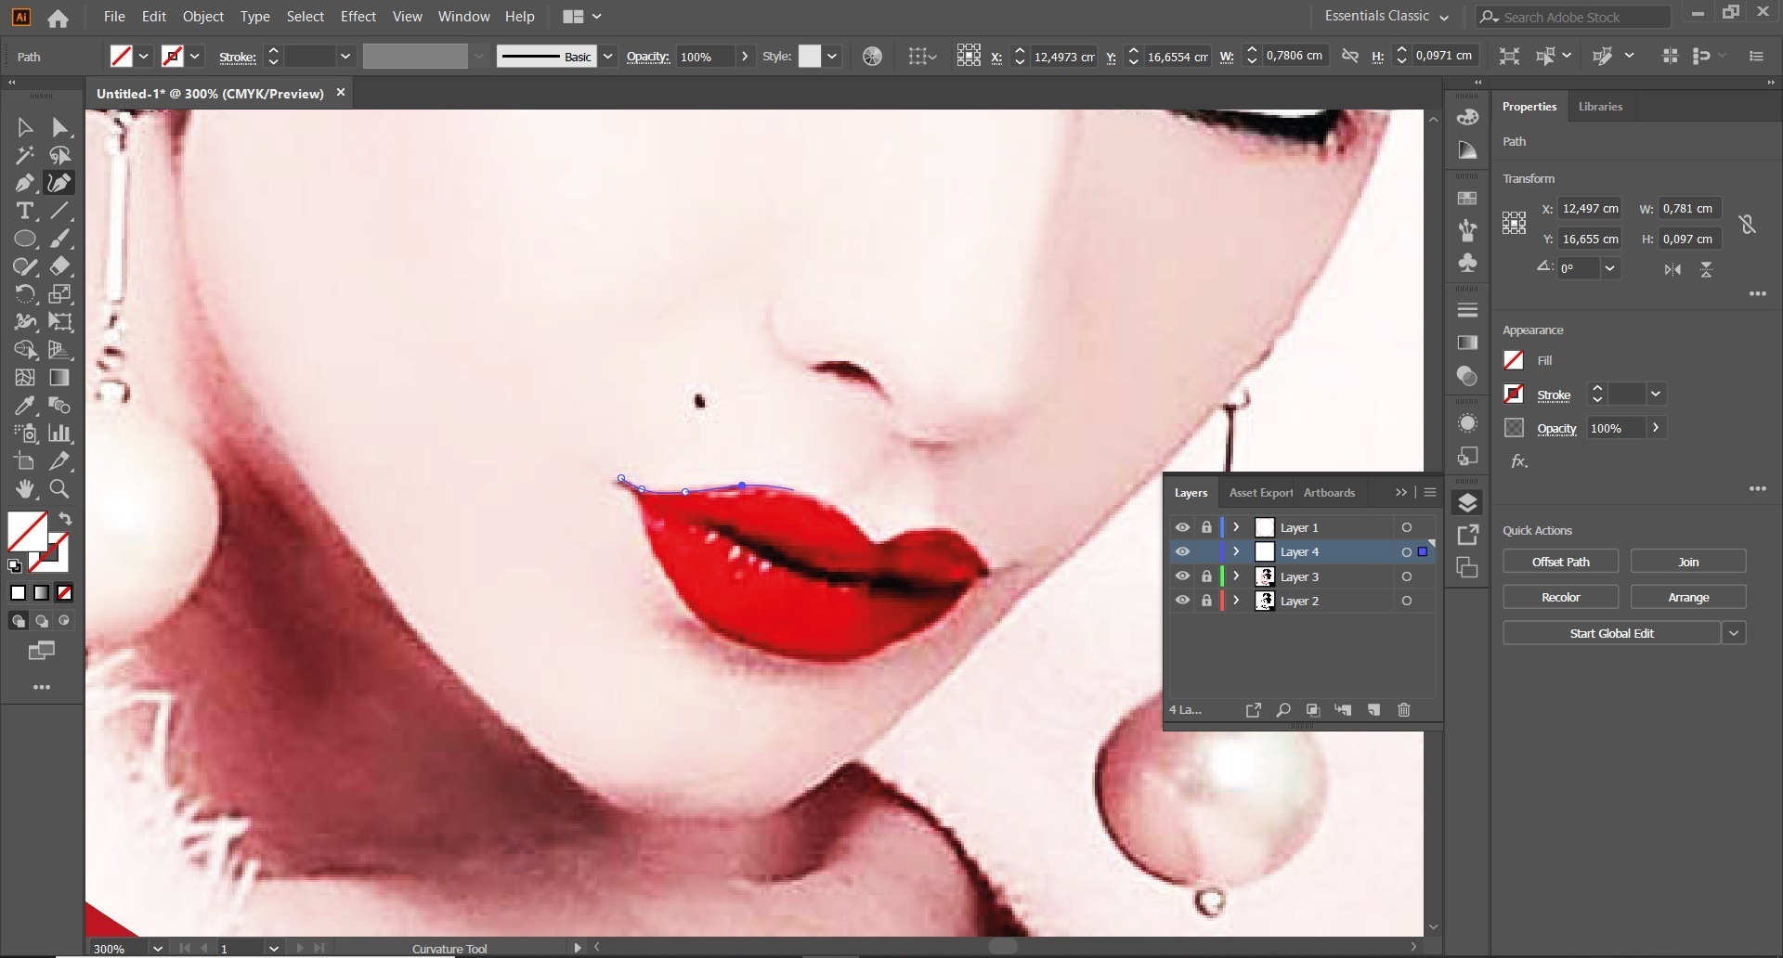Open the Window menu
The height and width of the screenshot is (958, 1783).
pos(463,17)
